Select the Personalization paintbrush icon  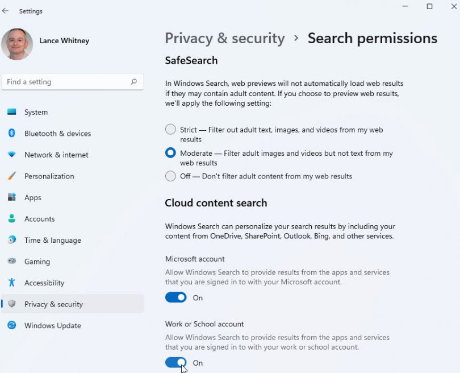[12, 176]
